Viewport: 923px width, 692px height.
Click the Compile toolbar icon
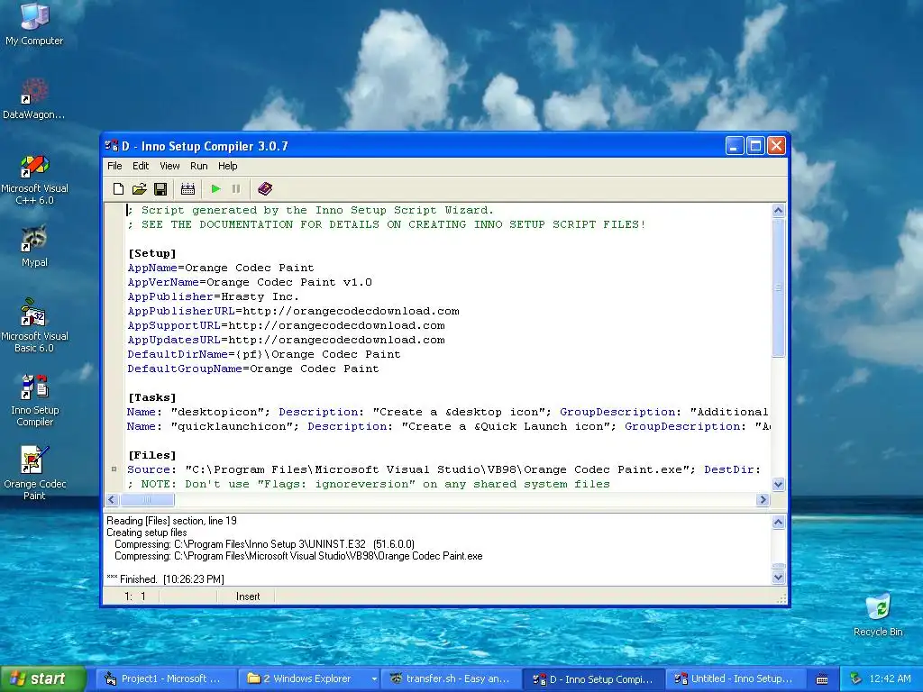tap(187, 189)
